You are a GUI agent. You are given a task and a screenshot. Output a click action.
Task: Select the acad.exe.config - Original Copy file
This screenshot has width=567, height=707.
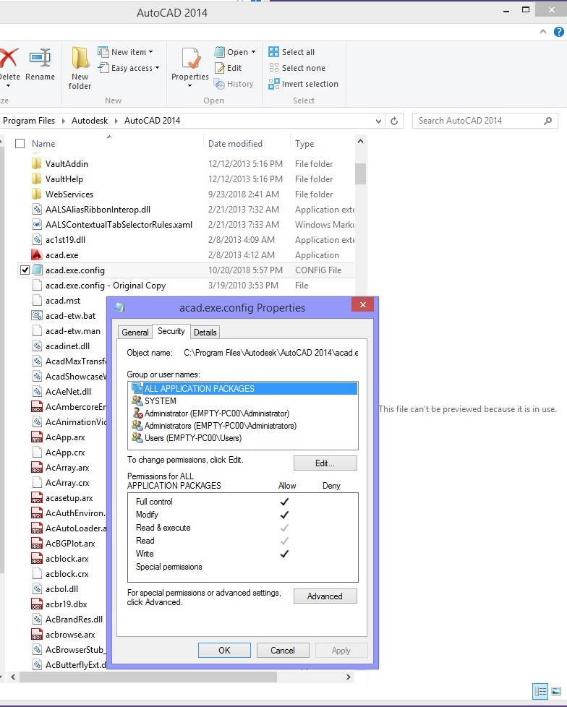pyautogui.click(x=106, y=286)
